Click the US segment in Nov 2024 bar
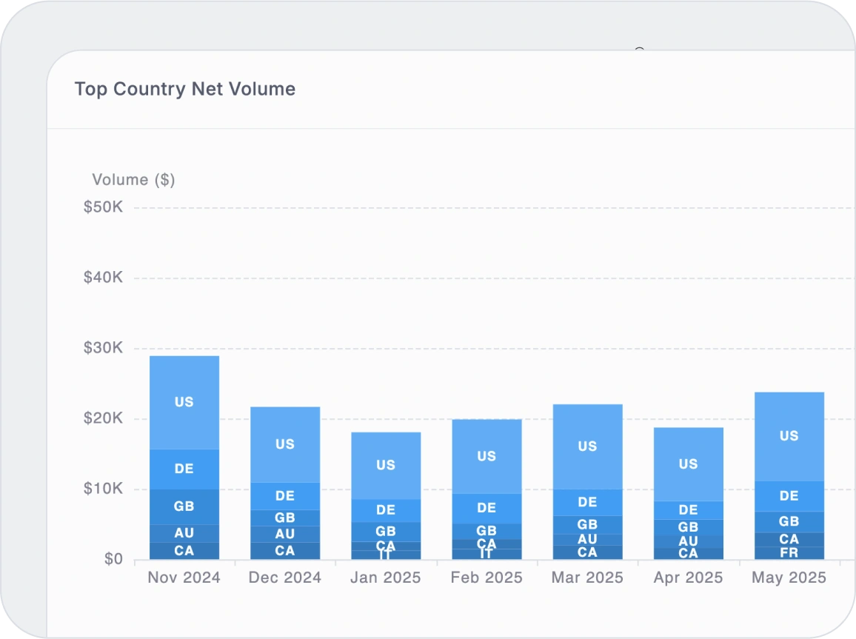This screenshot has width=856, height=639. click(x=184, y=402)
